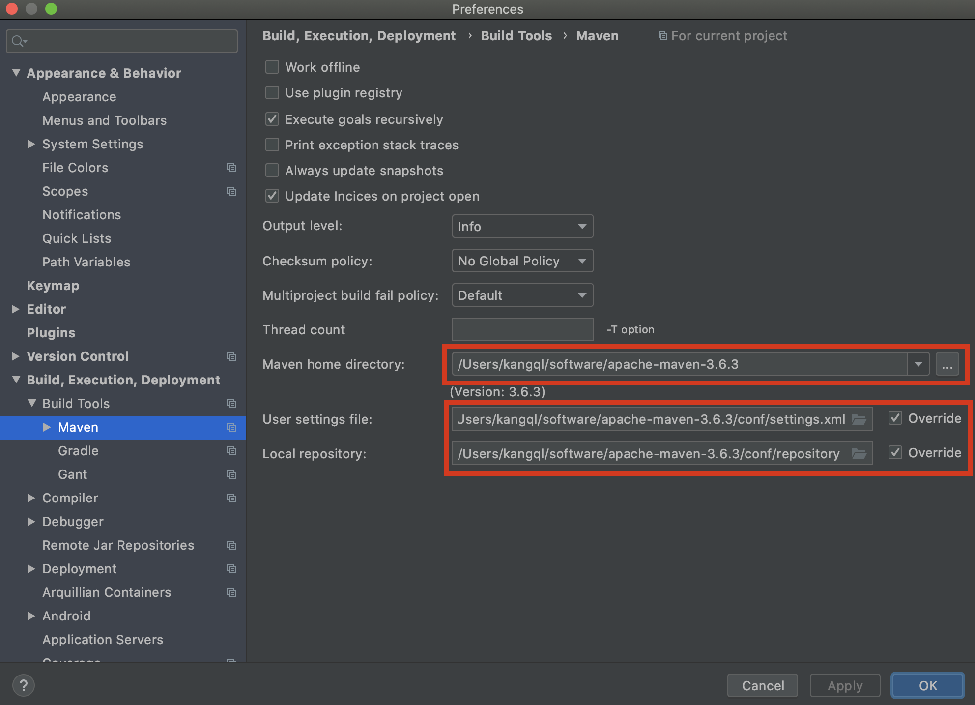Toggle the Override checkbox for Local repository
The width and height of the screenshot is (975, 705).
click(895, 453)
